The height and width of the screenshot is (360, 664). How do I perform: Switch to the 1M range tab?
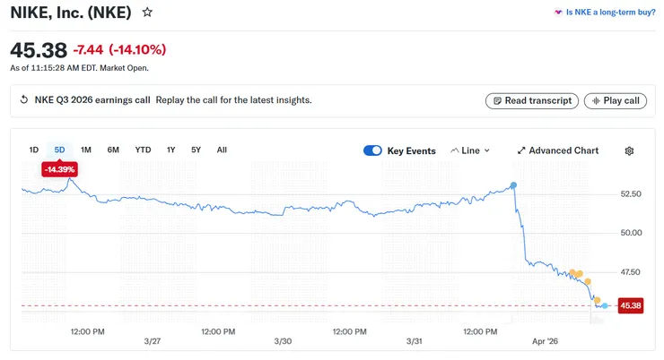tap(86, 150)
